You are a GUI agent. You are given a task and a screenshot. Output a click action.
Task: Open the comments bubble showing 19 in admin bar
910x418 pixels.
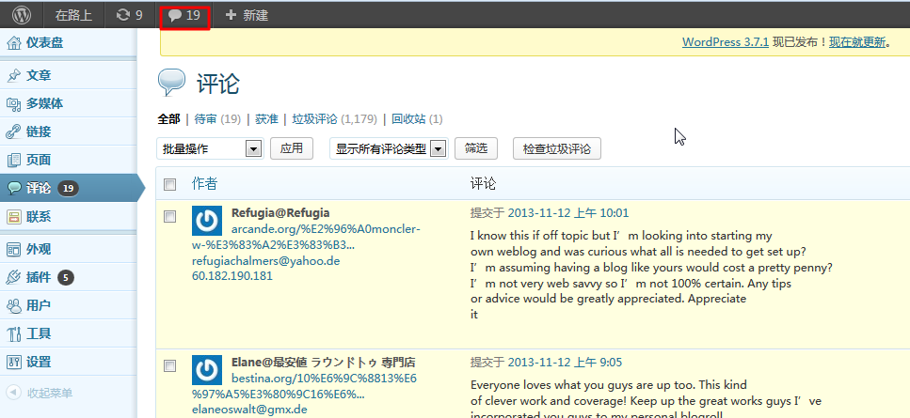(184, 15)
